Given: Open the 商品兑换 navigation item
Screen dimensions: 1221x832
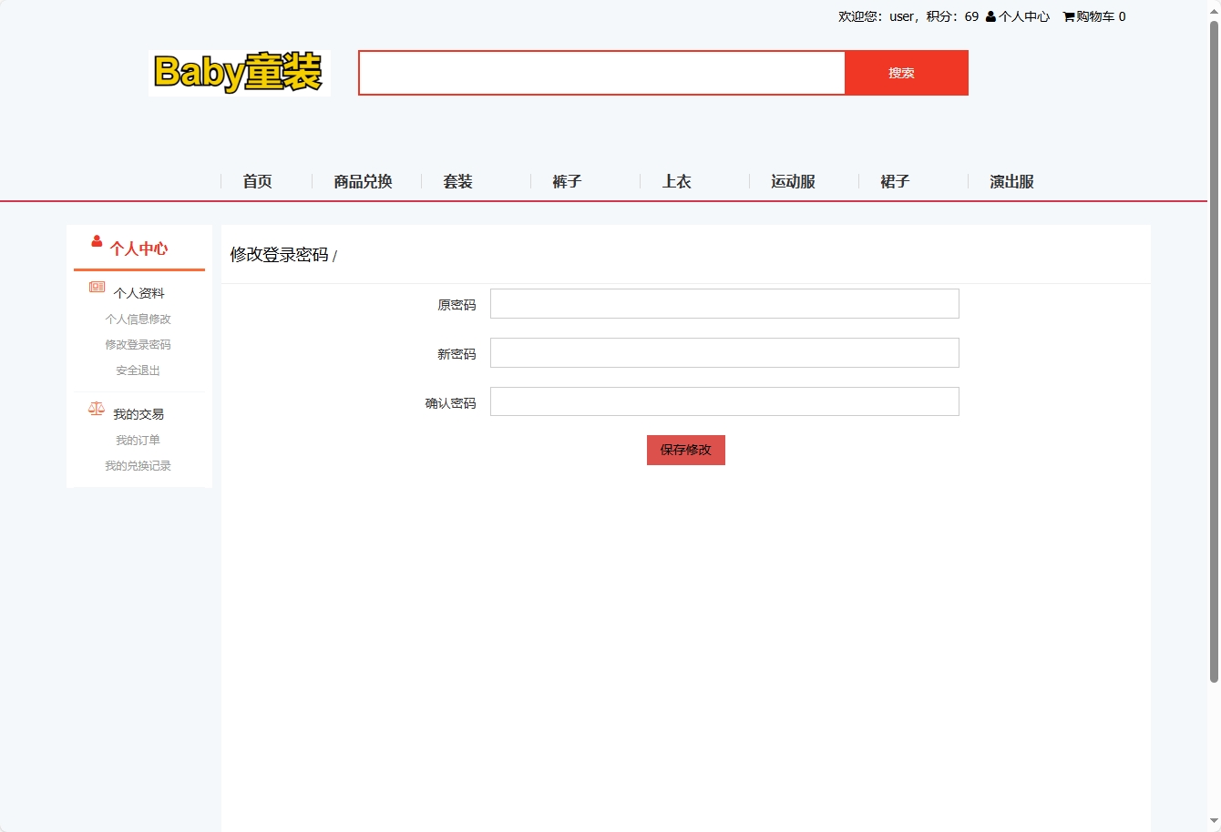Looking at the screenshot, I should click(363, 181).
